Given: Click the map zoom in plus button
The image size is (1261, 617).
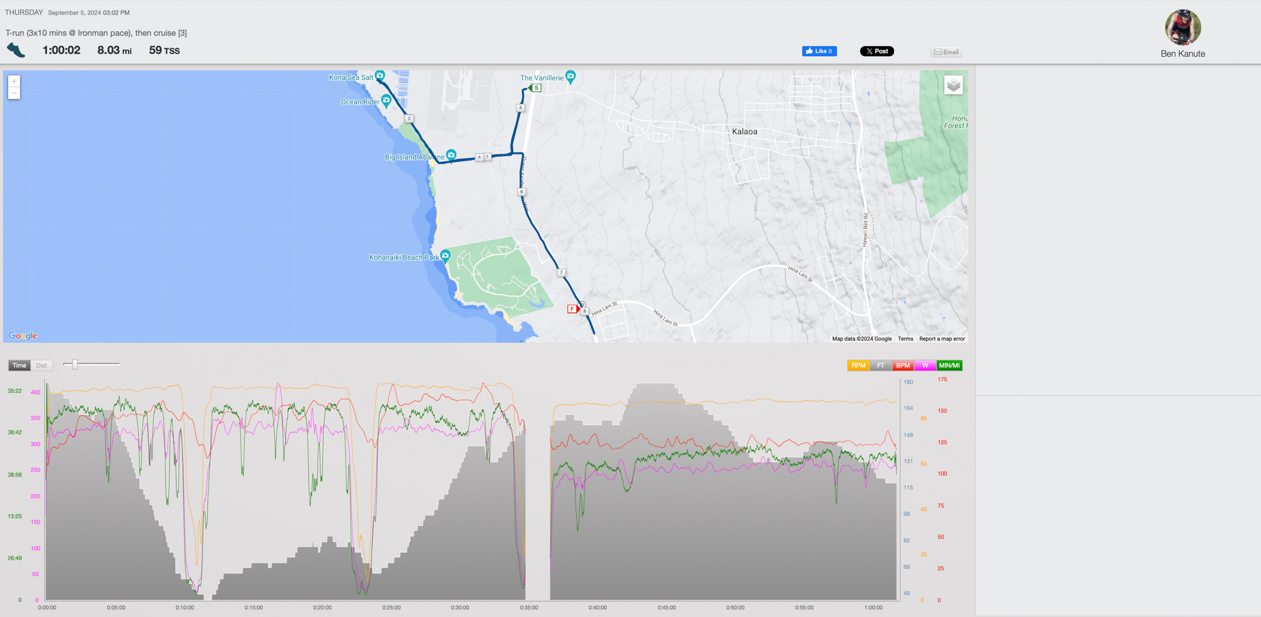Looking at the screenshot, I should (x=14, y=81).
